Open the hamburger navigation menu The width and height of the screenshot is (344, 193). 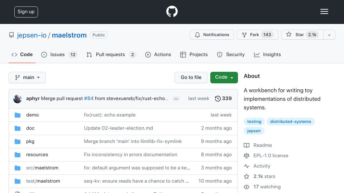324,11
